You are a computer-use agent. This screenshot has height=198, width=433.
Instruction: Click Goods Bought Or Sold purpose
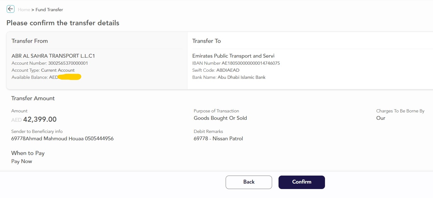220,118
